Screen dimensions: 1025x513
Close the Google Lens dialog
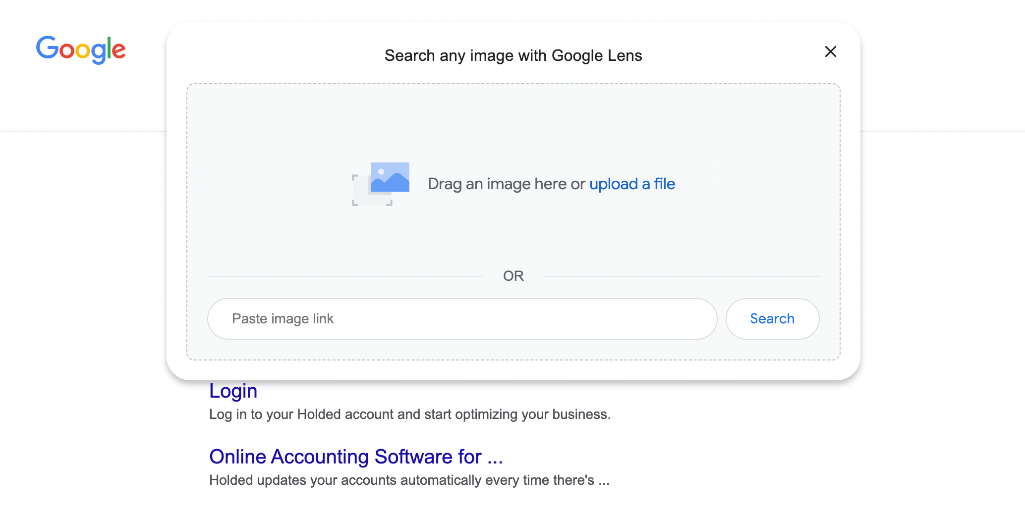click(x=830, y=51)
